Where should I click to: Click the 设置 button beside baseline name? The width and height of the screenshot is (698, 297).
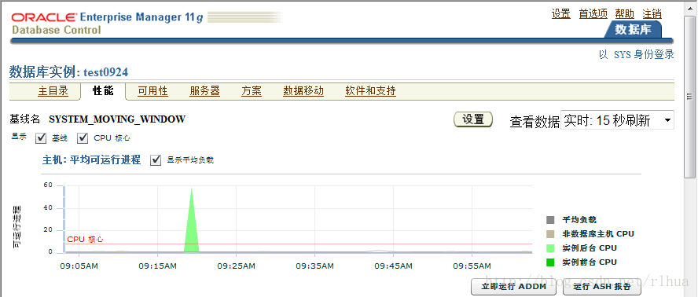click(x=473, y=119)
